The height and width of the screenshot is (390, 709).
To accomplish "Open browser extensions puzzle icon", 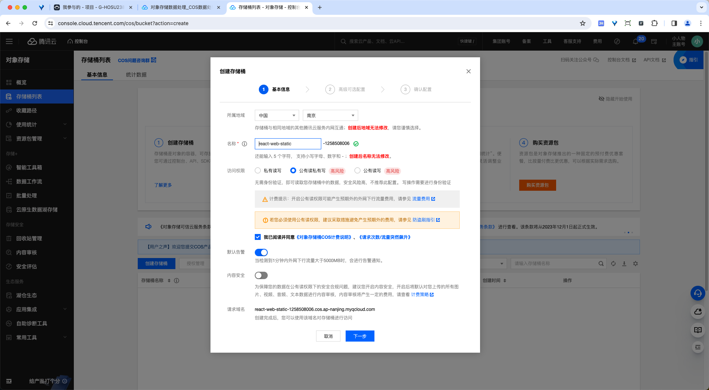I will (654, 23).
